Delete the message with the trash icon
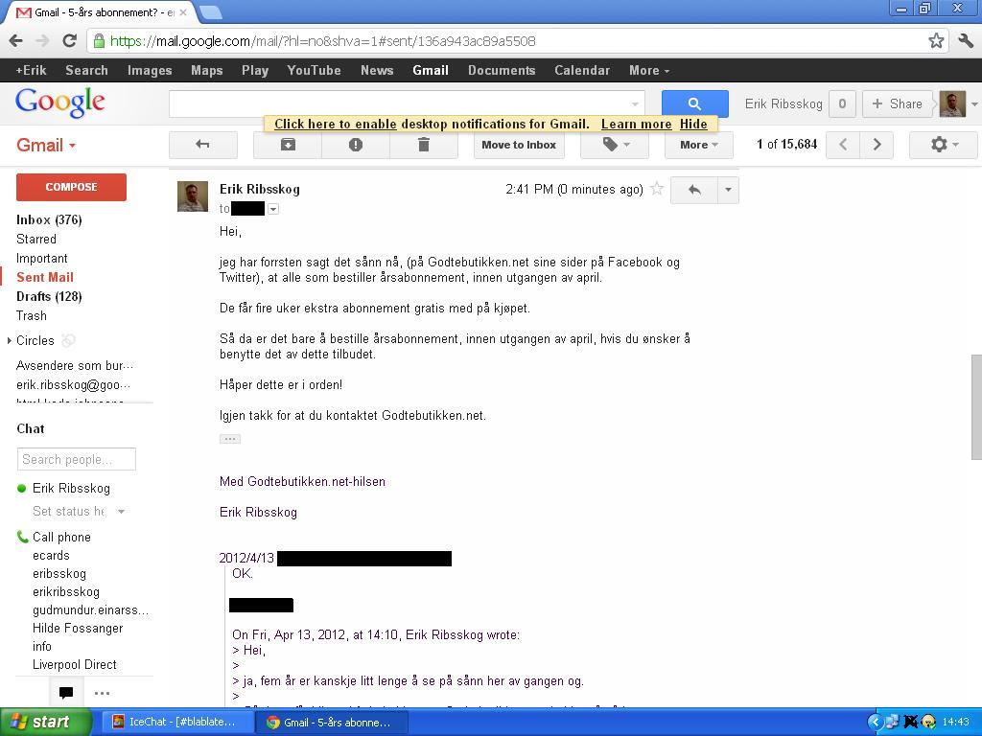The image size is (982, 736). 424,145
